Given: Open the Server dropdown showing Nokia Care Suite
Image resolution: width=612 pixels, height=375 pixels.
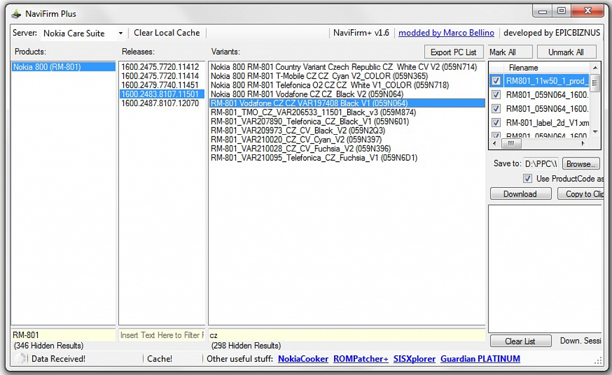Looking at the screenshot, I should tap(82, 33).
